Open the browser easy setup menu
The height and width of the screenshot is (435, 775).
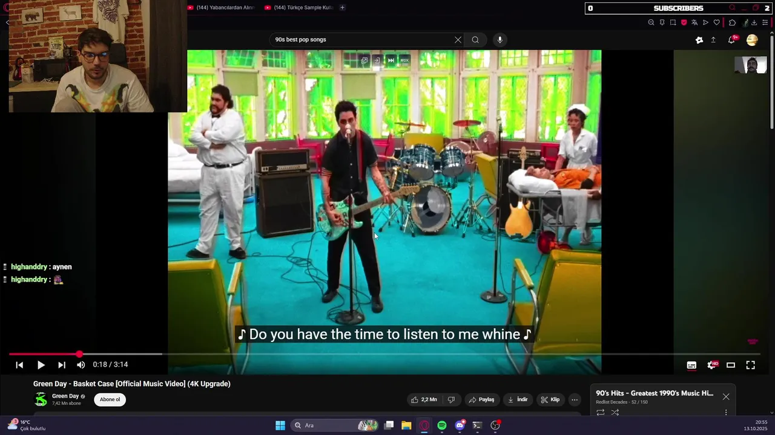coord(765,22)
